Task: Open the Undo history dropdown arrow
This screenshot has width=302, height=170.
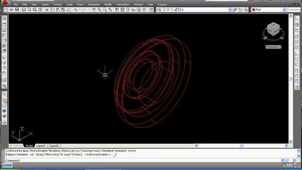Action: coord(80,9)
